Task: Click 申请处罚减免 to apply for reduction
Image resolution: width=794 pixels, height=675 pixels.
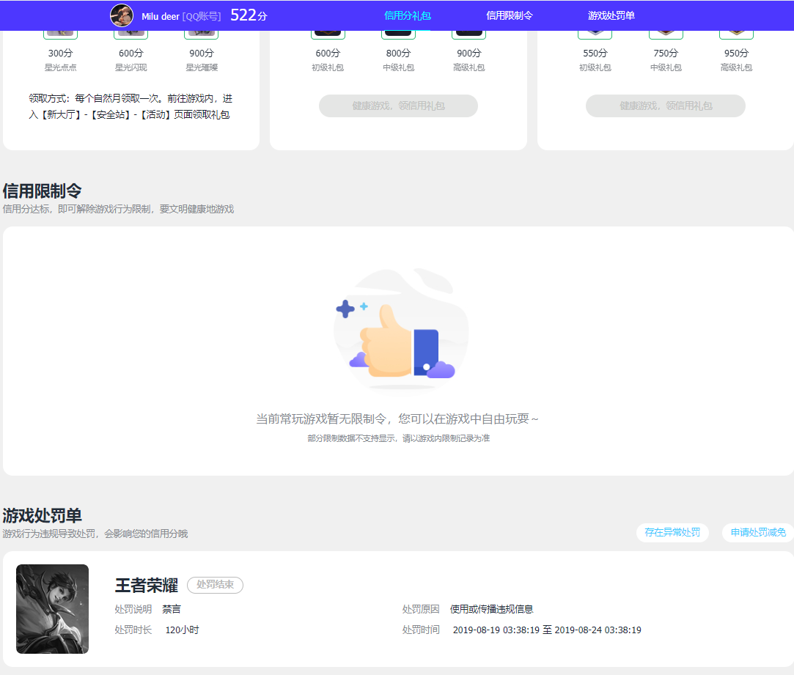Action: pyautogui.click(x=759, y=533)
